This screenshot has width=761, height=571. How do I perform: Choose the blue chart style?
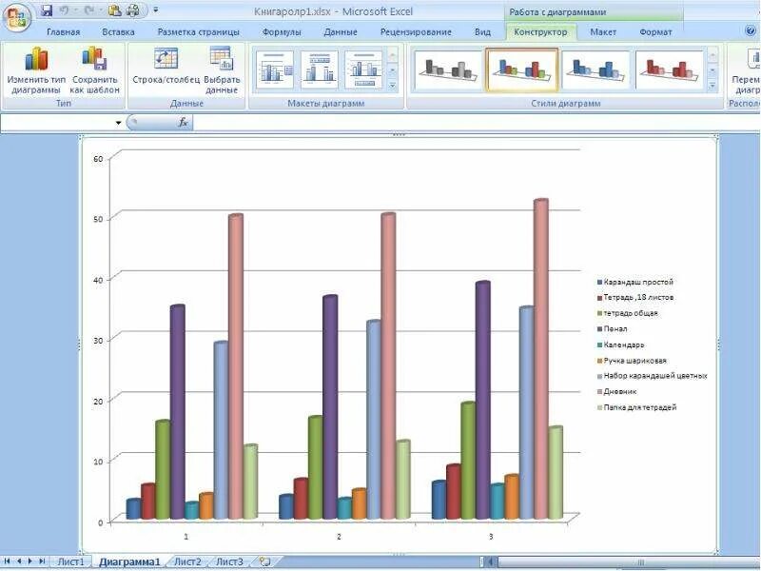pyautogui.click(x=596, y=69)
